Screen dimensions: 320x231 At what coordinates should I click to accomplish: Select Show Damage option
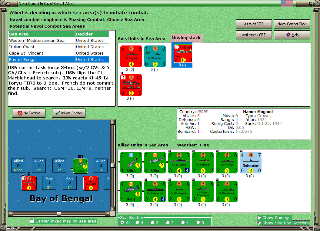pyautogui.click(x=259, y=218)
